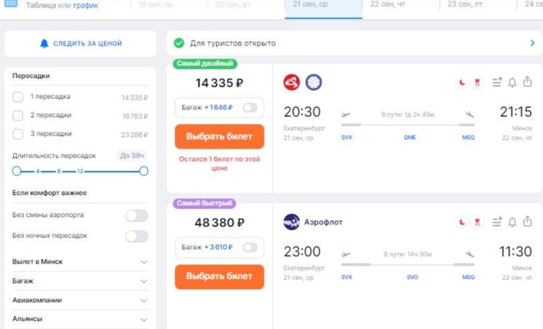Viewport: 543px width, 329px height.
Task: Click the night-transfer moon icon on the Аэрофлот ticket
Action: [462, 222]
